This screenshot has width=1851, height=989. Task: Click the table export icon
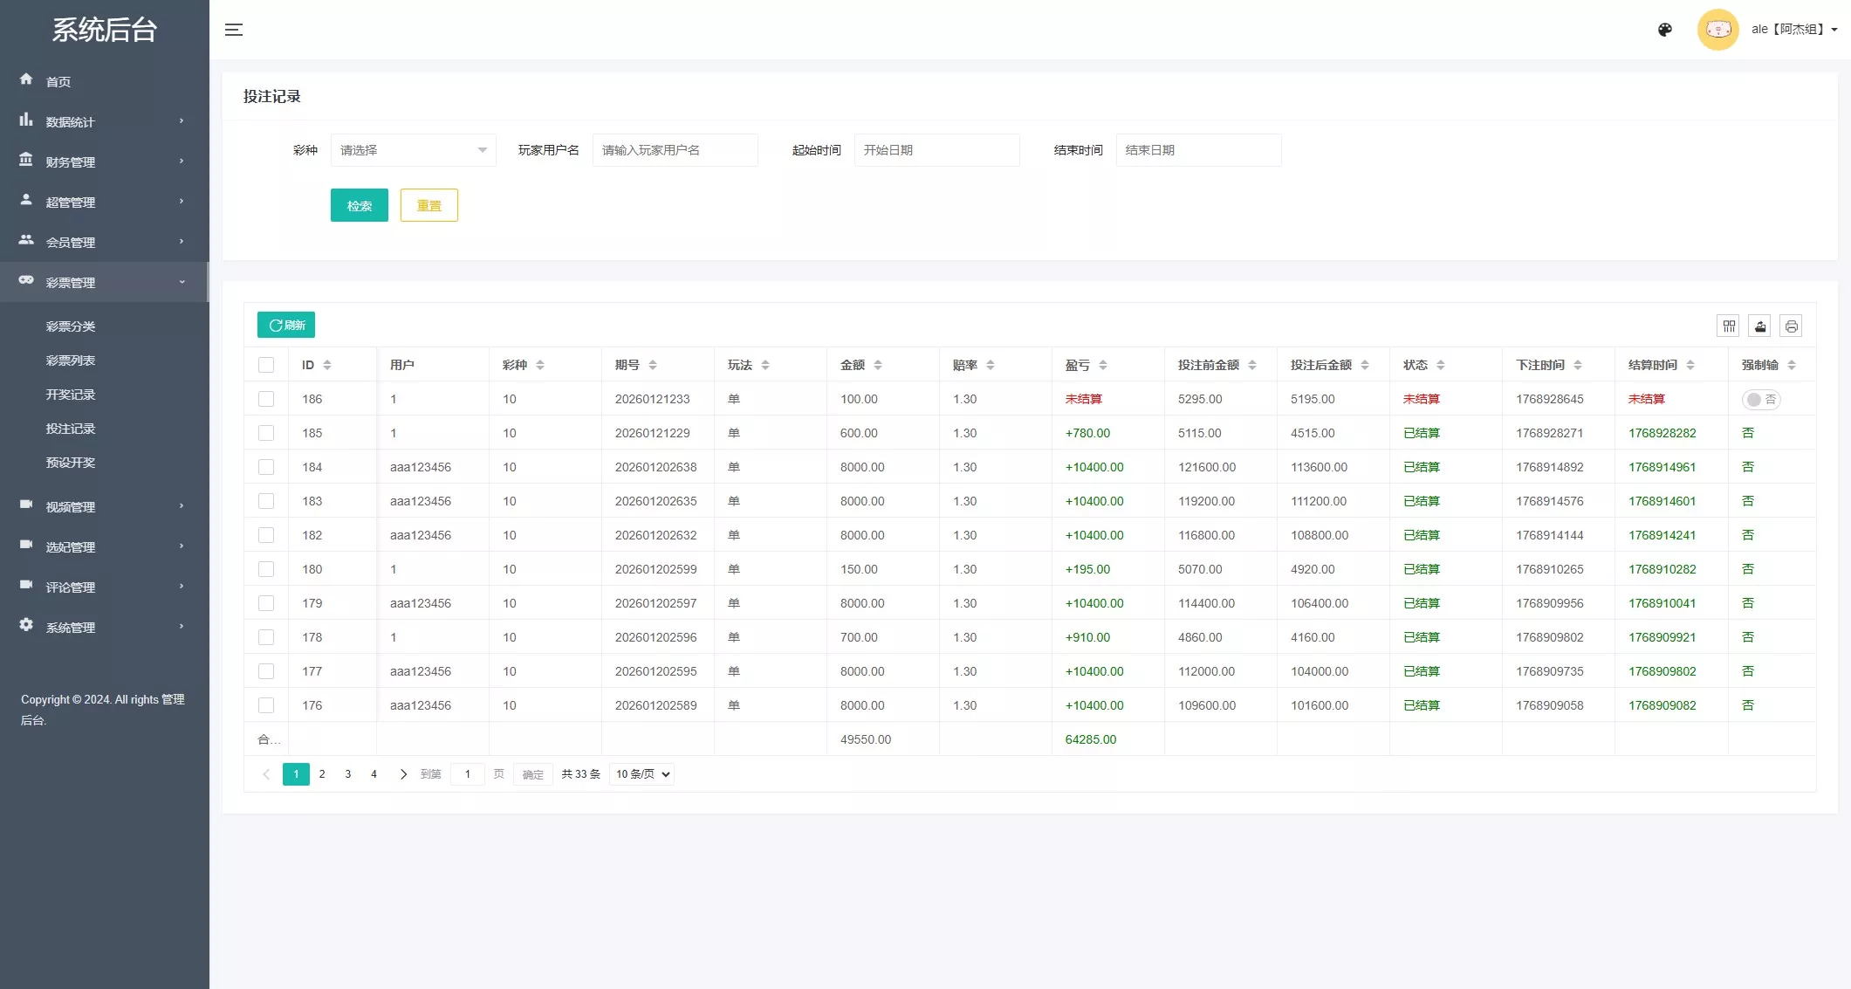click(x=1760, y=326)
